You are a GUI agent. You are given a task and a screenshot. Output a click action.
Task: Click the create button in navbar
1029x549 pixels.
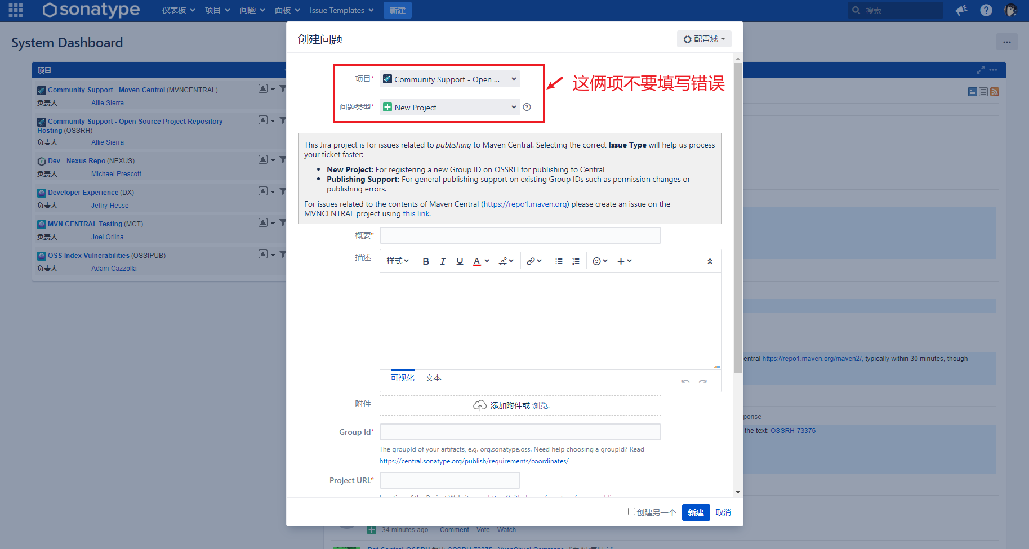click(x=398, y=10)
